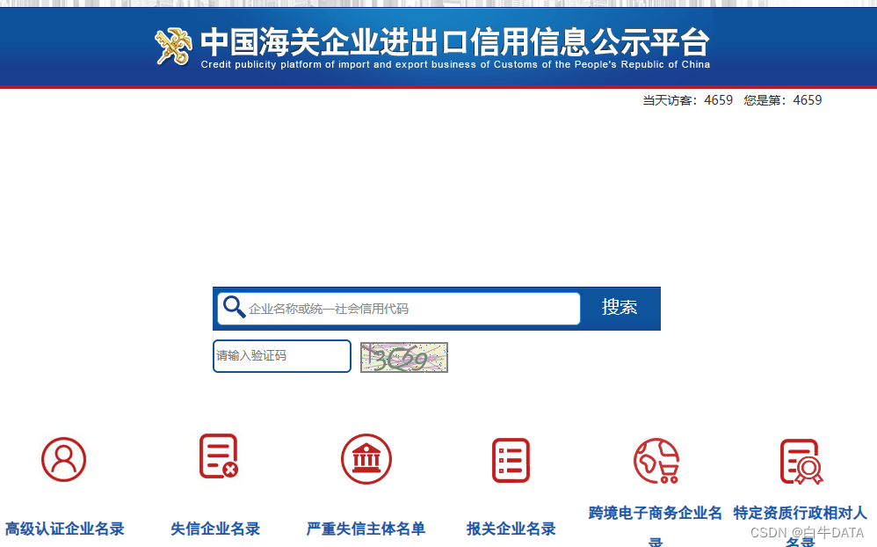Open the 严重失信主体名单 link
877x547 pixels.
click(x=366, y=529)
